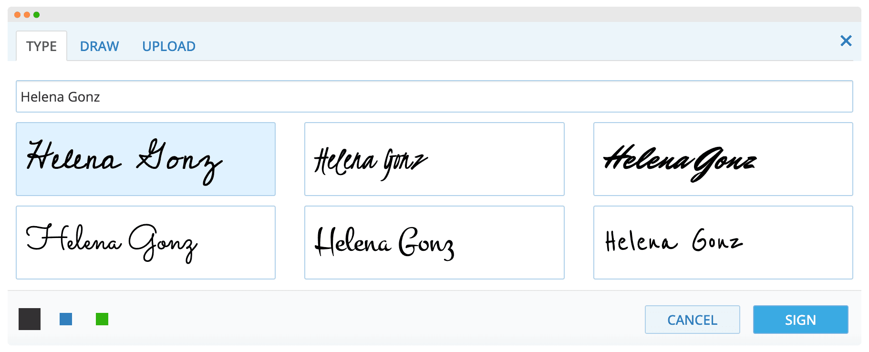869x352 pixels.
Task: Select the rounded casual signature style
Action: [434, 242]
